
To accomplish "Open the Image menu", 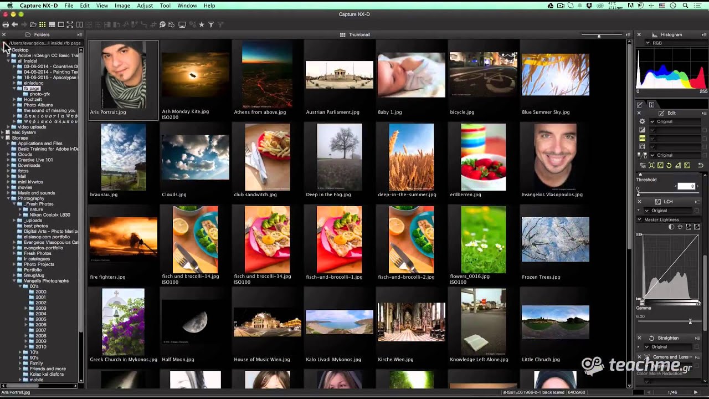I will click(x=122, y=6).
